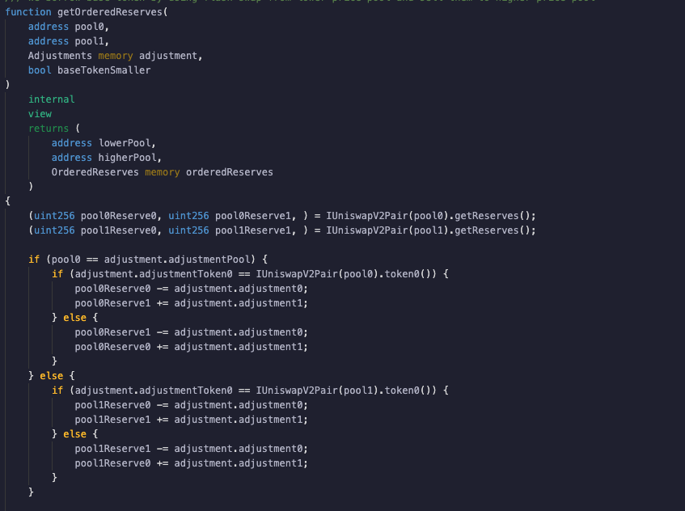Viewport: 685px width, 511px height.
Task: Select the final closing brace of the else block
Action: [31, 490]
